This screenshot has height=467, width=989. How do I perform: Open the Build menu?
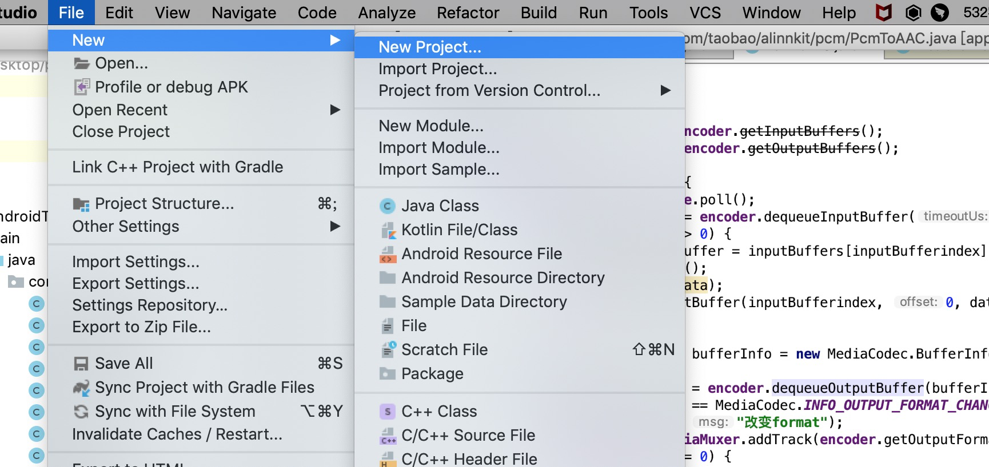(539, 13)
